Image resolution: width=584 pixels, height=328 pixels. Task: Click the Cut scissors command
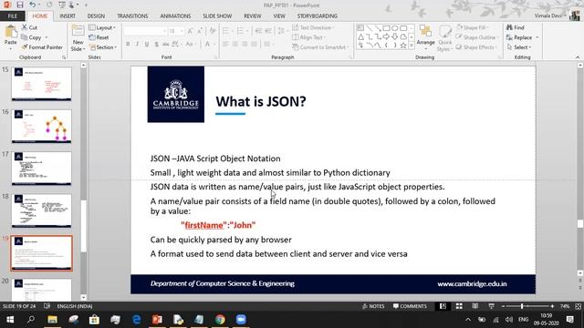coord(29,27)
